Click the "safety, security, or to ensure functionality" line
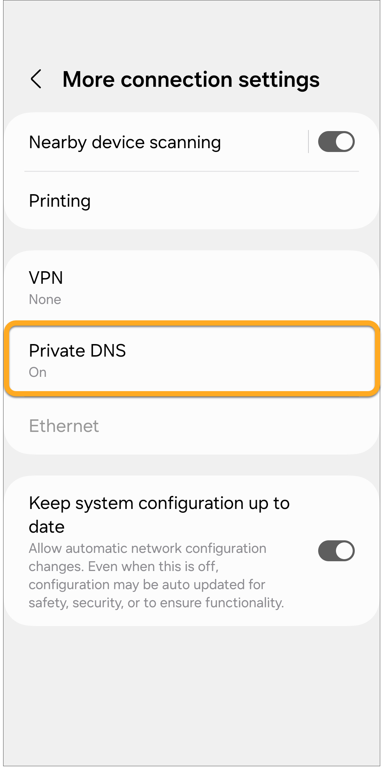383x769 pixels. coord(156,603)
